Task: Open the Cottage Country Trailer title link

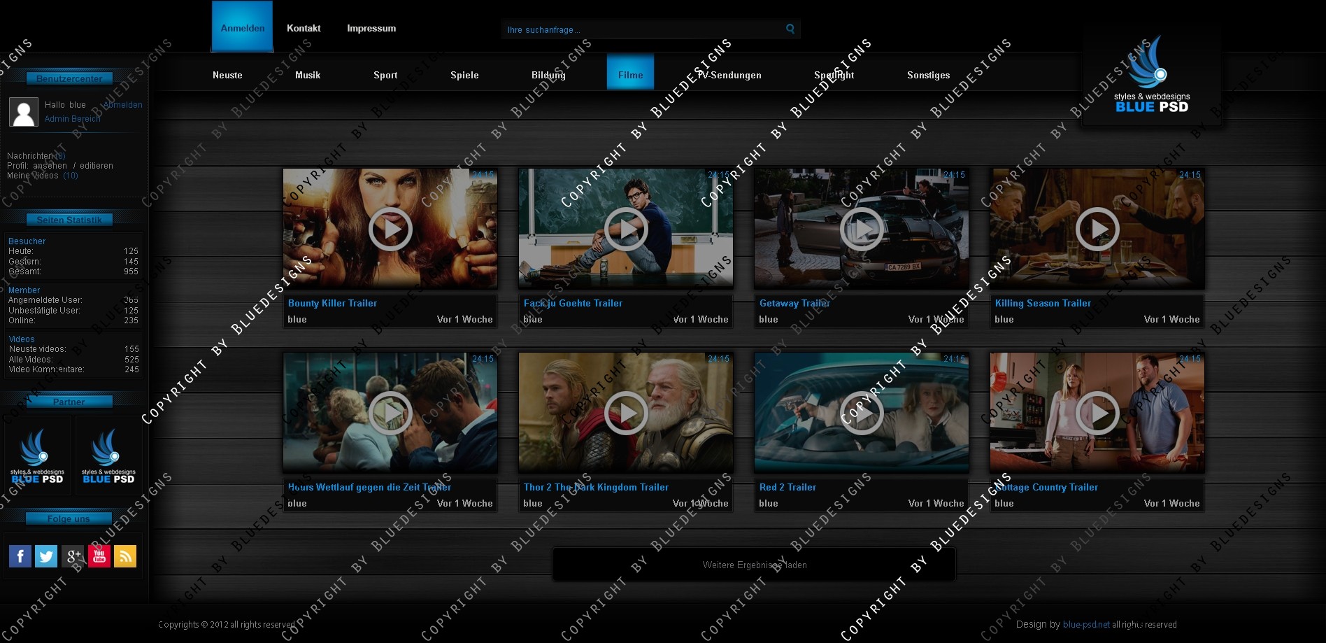Action: (x=1046, y=487)
